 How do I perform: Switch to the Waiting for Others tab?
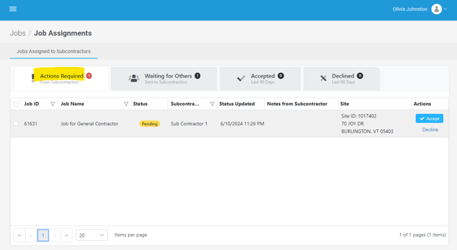click(164, 78)
